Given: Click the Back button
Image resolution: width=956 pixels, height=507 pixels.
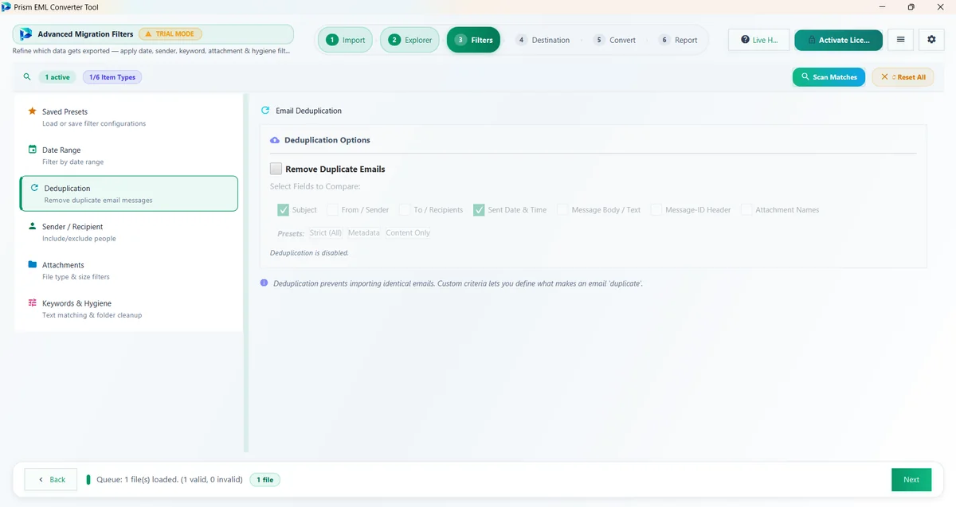Looking at the screenshot, I should 51,480.
